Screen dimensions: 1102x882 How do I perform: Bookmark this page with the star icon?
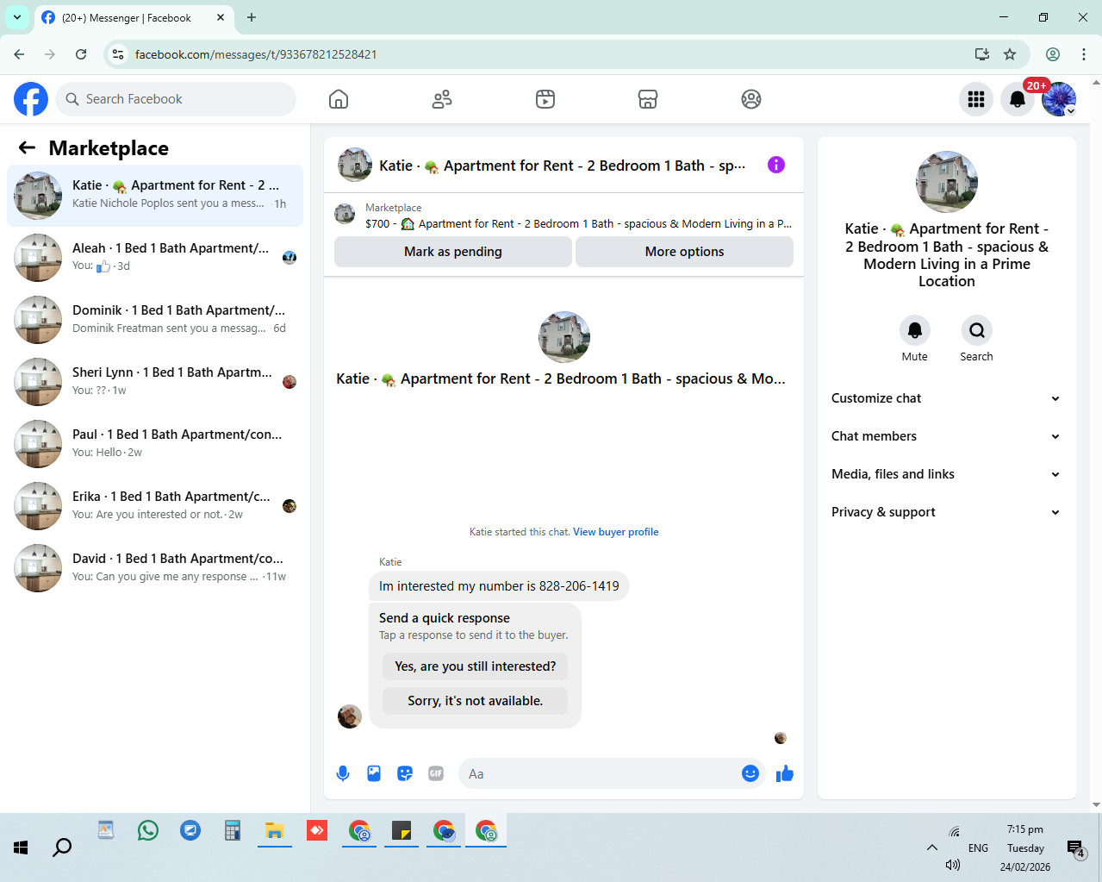pyautogui.click(x=1010, y=54)
